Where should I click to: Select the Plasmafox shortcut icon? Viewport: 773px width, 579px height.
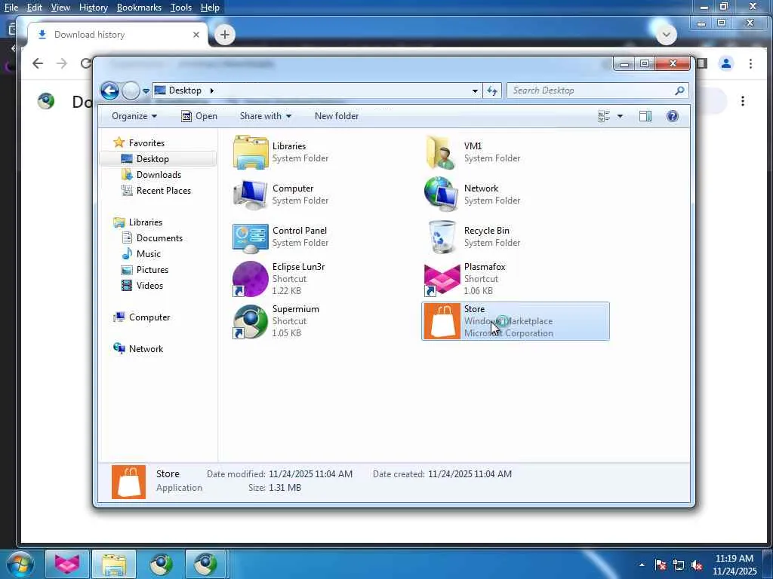coord(442,279)
